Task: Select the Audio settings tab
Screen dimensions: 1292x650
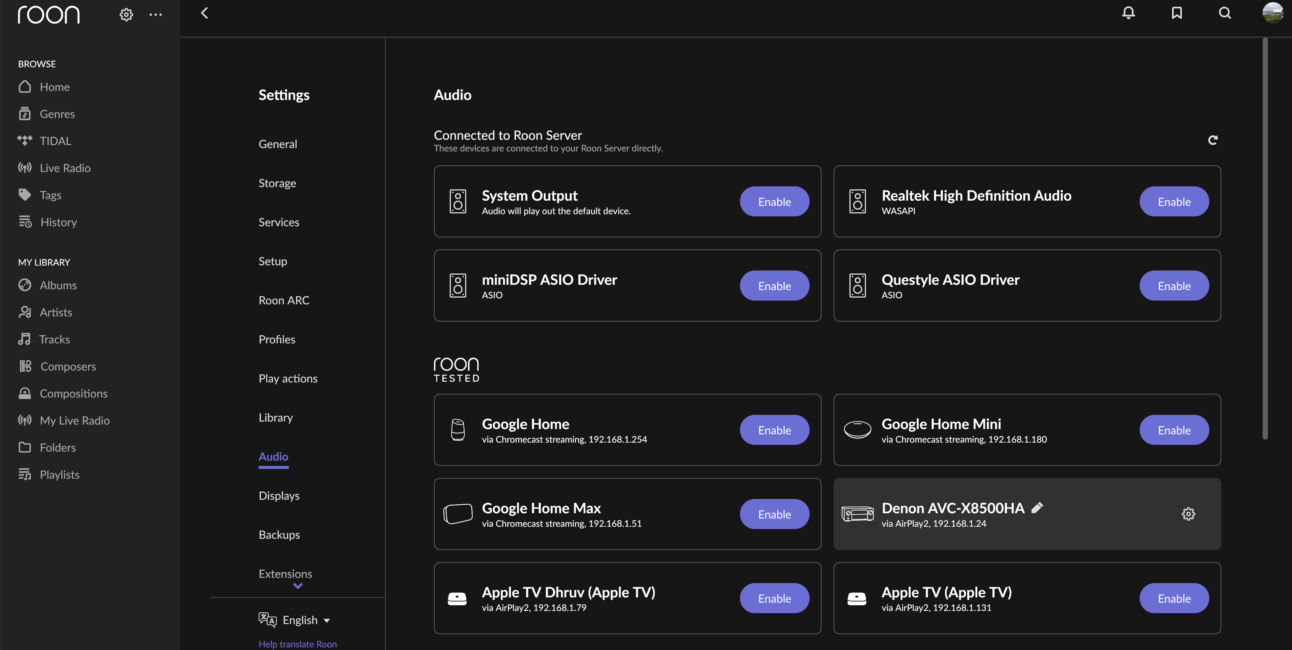Action: click(x=273, y=457)
